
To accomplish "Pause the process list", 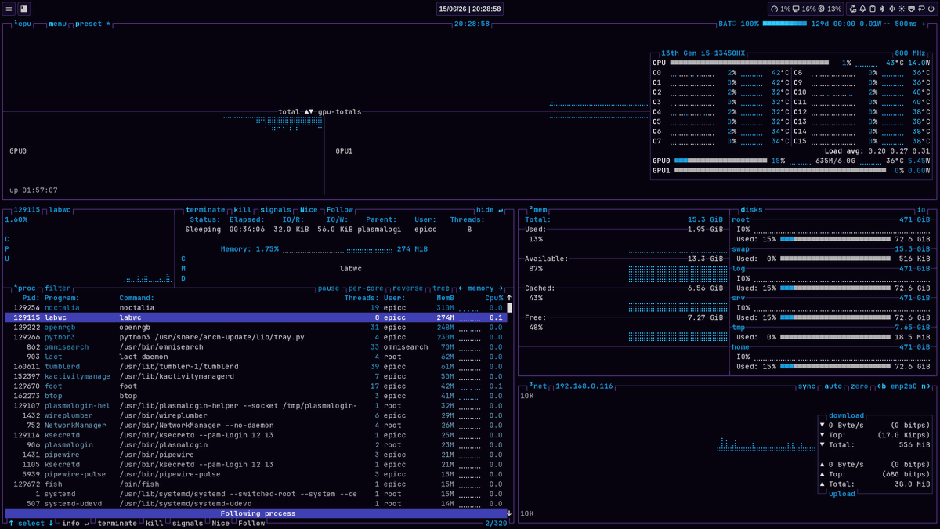I will (328, 288).
